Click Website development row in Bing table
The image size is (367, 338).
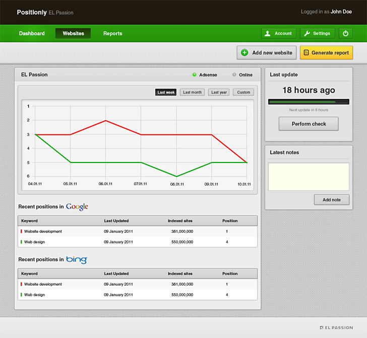click(138, 284)
